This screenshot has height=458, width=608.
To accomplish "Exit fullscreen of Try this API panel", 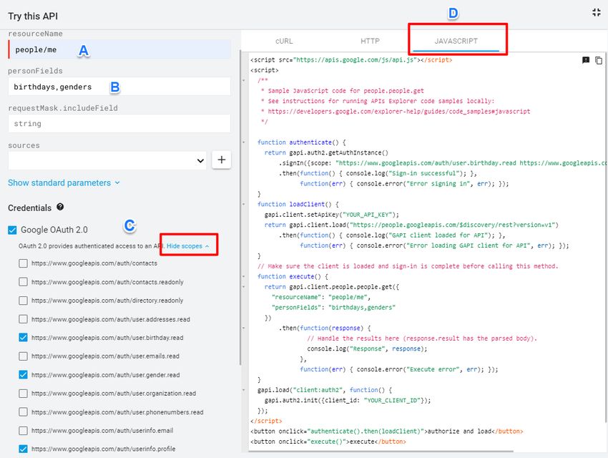I will (597, 12).
